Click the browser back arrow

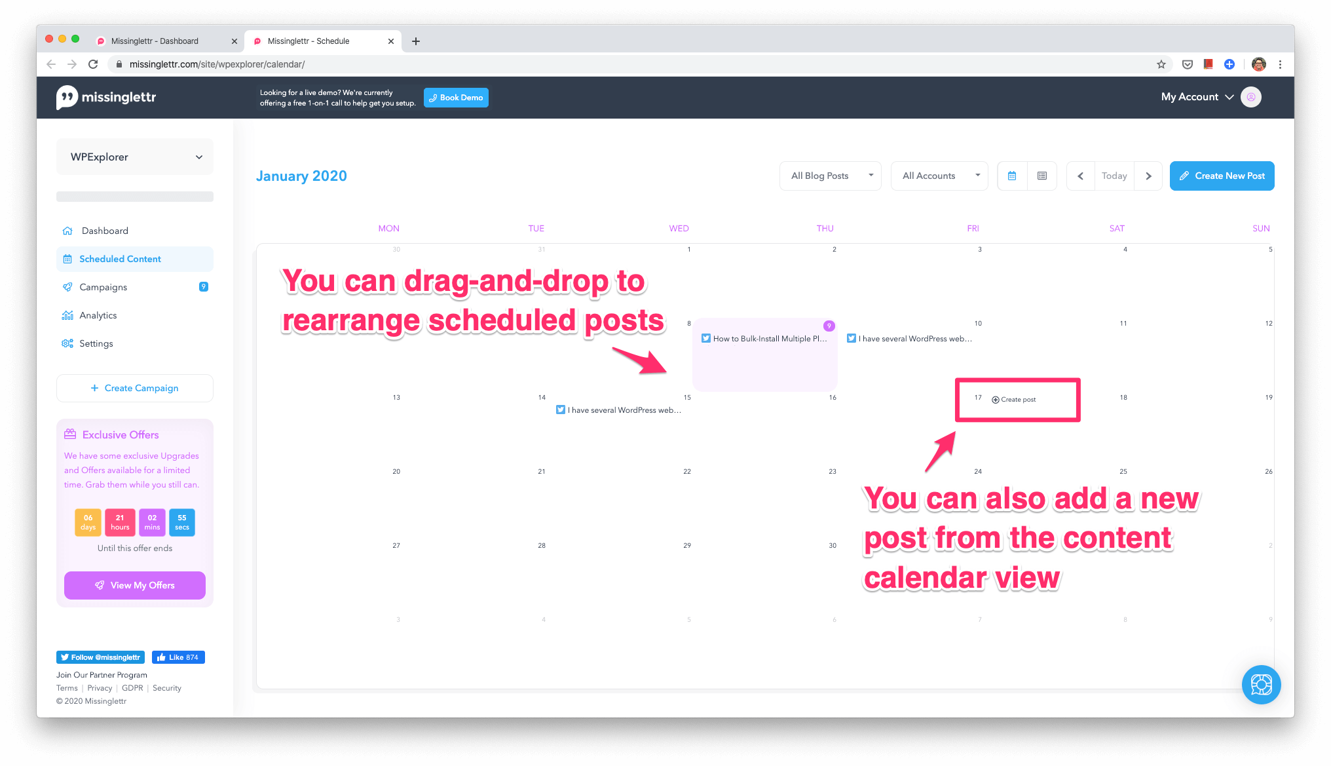click(x=51, y=64)
